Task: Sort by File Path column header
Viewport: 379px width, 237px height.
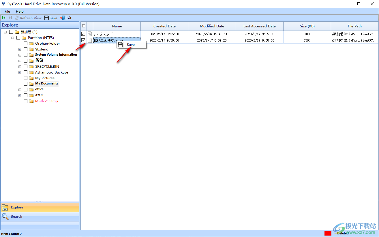Action: pyautogui.click(x=355, y=26)
